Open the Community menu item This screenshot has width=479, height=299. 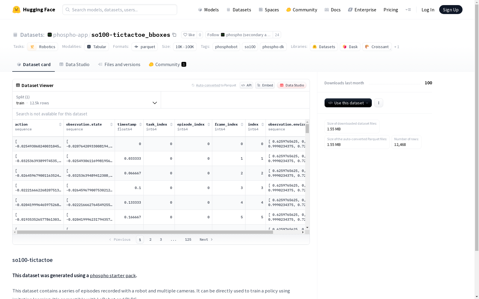coord(302,10)
